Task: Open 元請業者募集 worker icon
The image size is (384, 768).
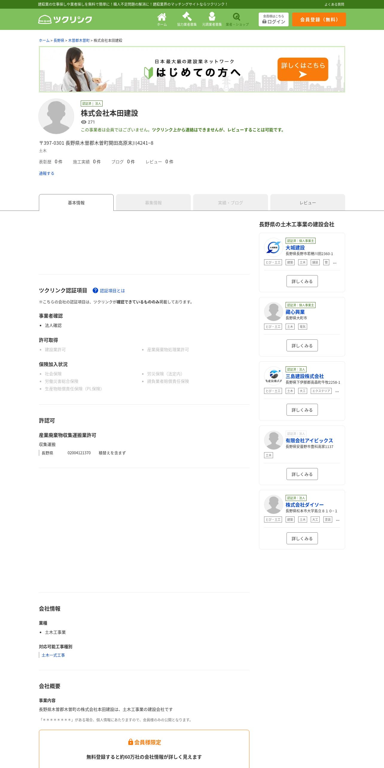Action: (x=212, y=19)
